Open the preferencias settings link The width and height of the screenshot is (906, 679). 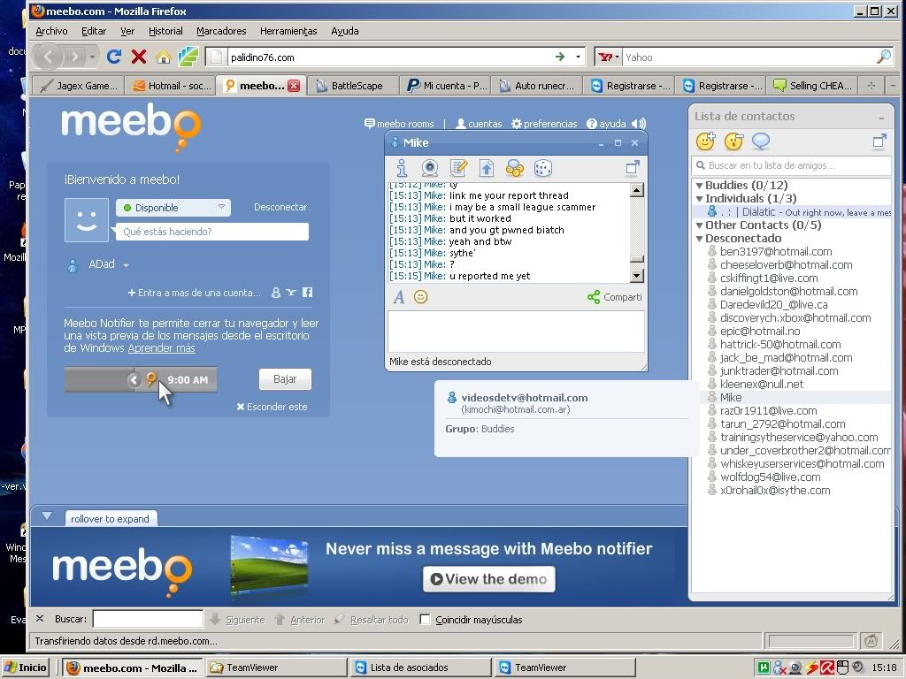544,124
